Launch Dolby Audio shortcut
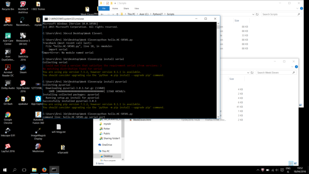This screenshot has width=309, height=174. click(8, 85)
